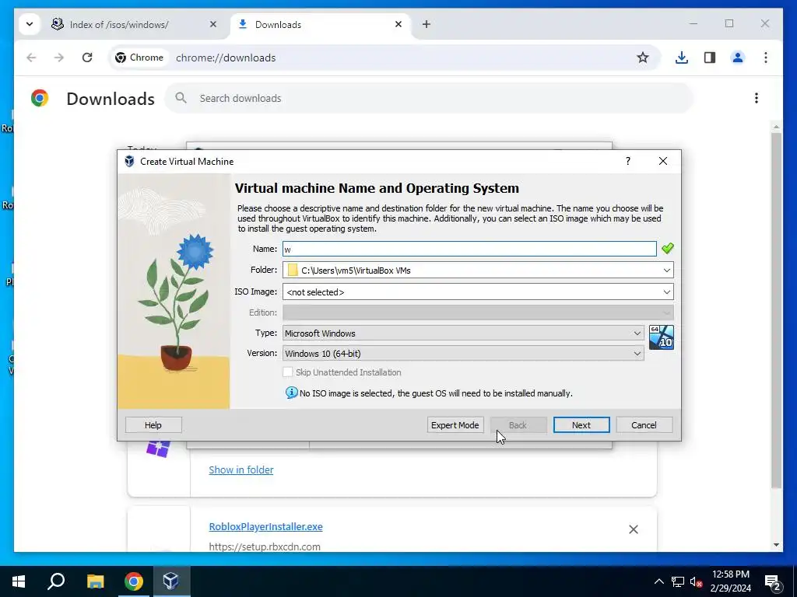Reload the downloads page
Viewport: 797px width, 597px height.
coord(87,58)
